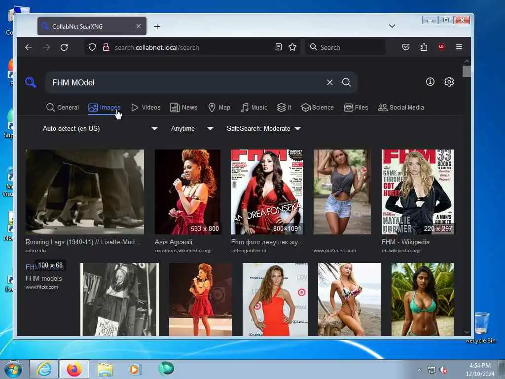Click en.wikipedia.org source link
This screenshot has width=505, height=379.
400,250
